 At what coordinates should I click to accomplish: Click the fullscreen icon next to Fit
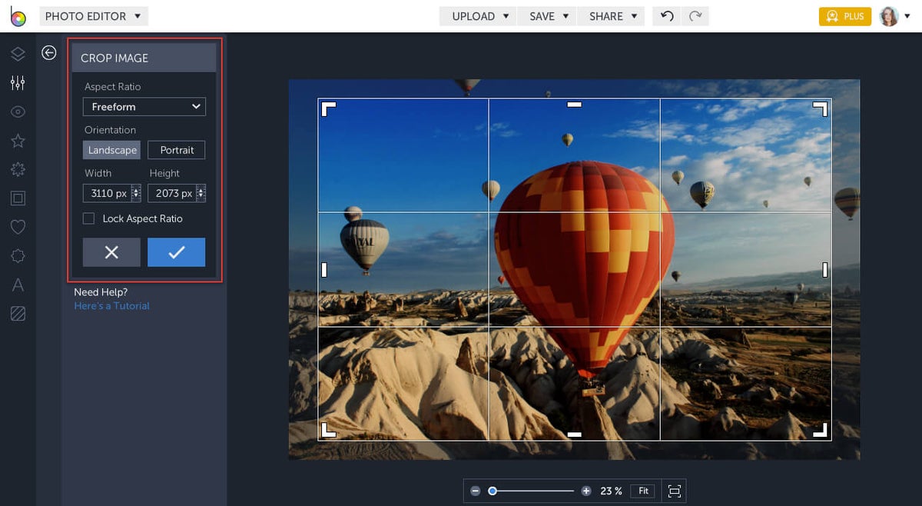click(x=674, y=491)
